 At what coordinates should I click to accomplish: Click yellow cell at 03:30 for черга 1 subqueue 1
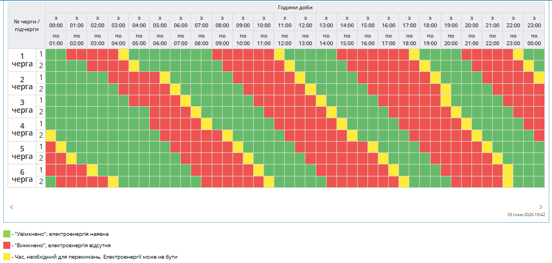(x=124, y=54)
